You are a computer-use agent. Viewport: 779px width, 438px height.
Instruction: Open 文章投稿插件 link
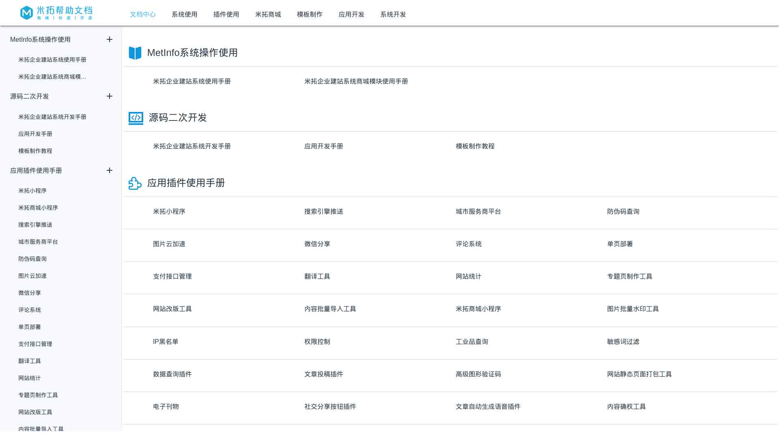tap(324, 374)
